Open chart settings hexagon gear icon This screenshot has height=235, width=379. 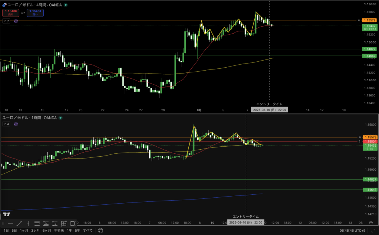click(x=371, y=223)
